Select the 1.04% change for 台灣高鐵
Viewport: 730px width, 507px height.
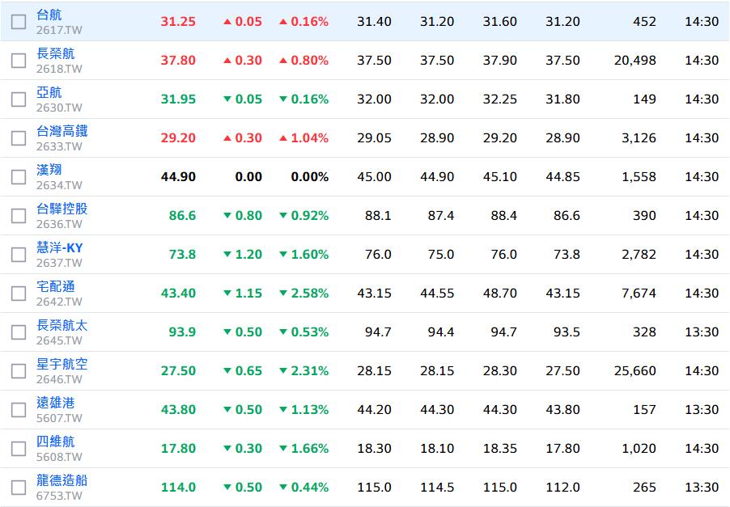pyautogui.click(x=304, y=138)
